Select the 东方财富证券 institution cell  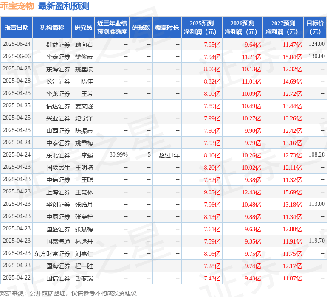point(52,254)
